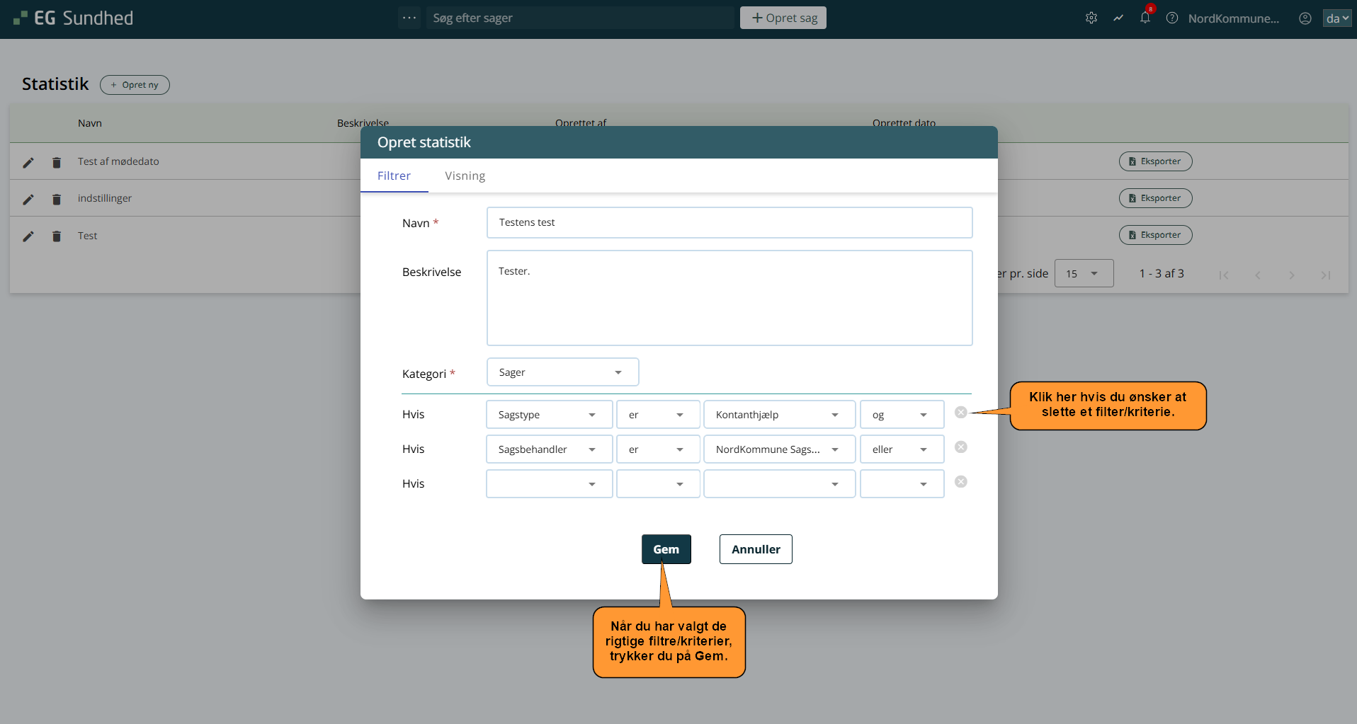Open the 'eller' operator dropdown
Screen dimensions: 1357x724
click(x=902, y=449)
